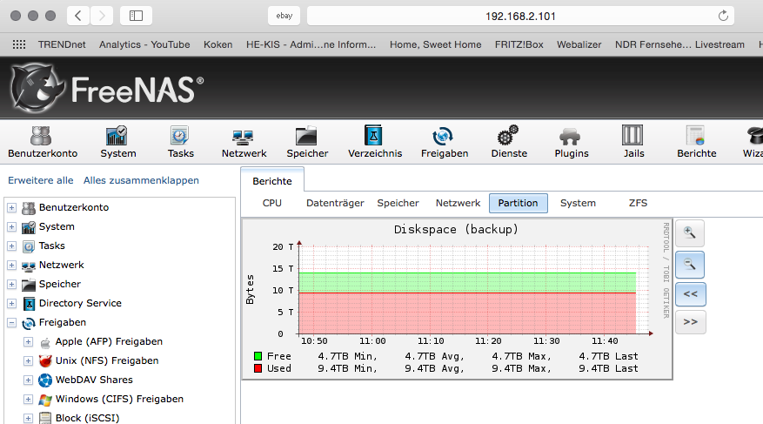This screenshot has height=424, width=763.
Task: Expand the WebDAV Shares node
Action: (28, 380)
